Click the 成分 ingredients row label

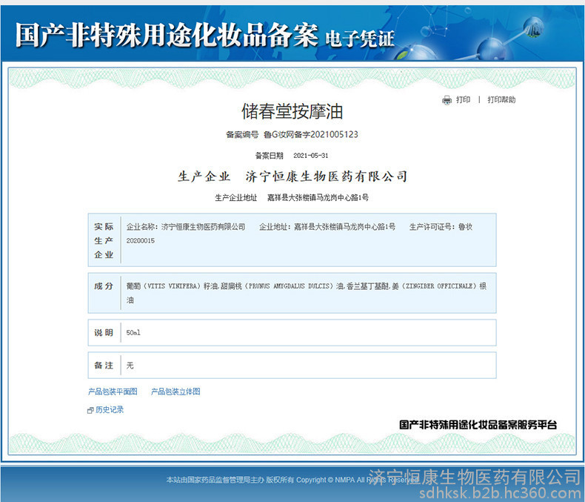pyautogui.click(x=104, y=286)
